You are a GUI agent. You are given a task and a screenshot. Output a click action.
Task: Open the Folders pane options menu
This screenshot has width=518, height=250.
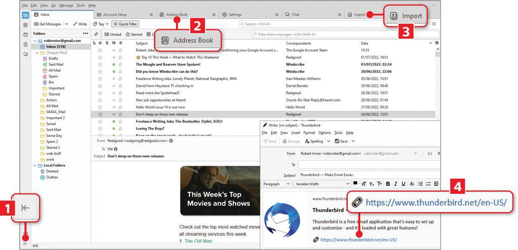coord(85,34)
